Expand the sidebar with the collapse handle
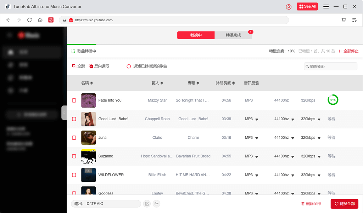The width and height of the screenshot is (363, 213). coord(64,113)
